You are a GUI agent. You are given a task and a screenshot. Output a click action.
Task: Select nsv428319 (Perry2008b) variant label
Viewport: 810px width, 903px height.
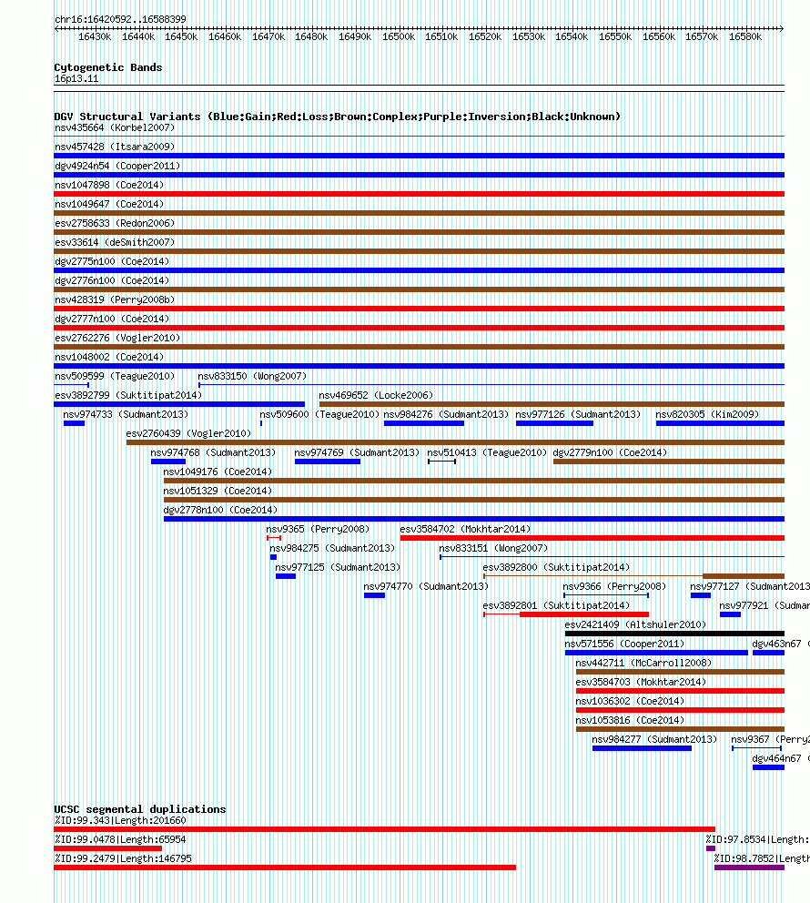coord(115,300)
